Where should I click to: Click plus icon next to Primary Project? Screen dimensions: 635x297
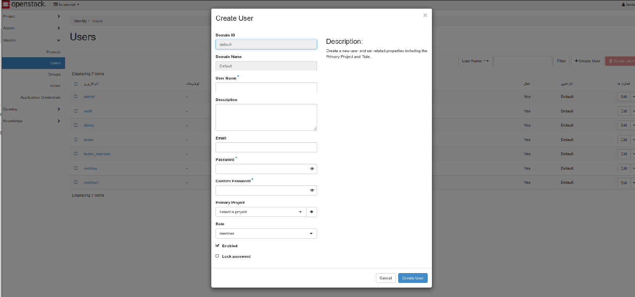pos(312,212)
